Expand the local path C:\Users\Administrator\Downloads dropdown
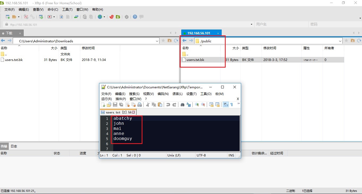Screen dimensions: 362x194 (157, 41)
